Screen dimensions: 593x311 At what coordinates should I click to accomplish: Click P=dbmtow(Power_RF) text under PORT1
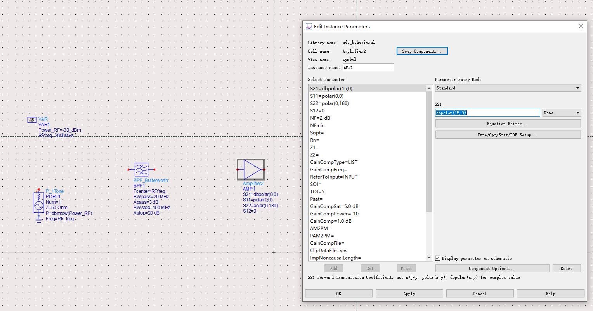coord(69,213)
